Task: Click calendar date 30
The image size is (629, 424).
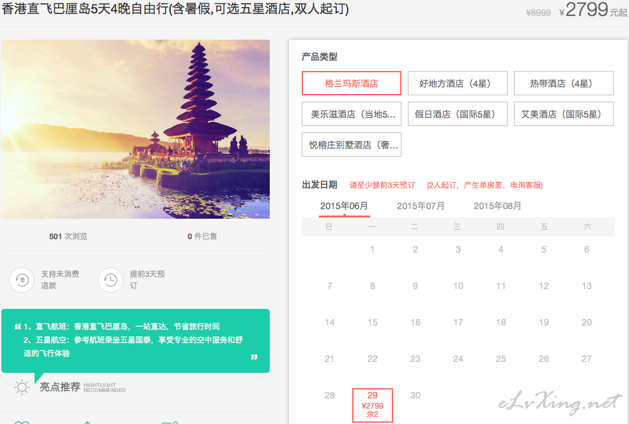Action: coord(415,395)
